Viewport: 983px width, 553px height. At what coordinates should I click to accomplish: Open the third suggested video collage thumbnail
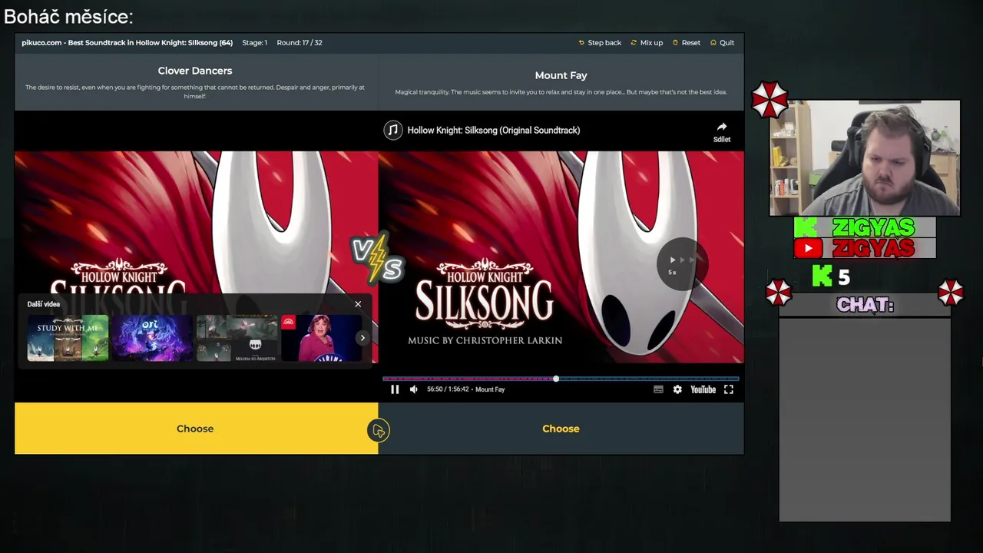237,338
